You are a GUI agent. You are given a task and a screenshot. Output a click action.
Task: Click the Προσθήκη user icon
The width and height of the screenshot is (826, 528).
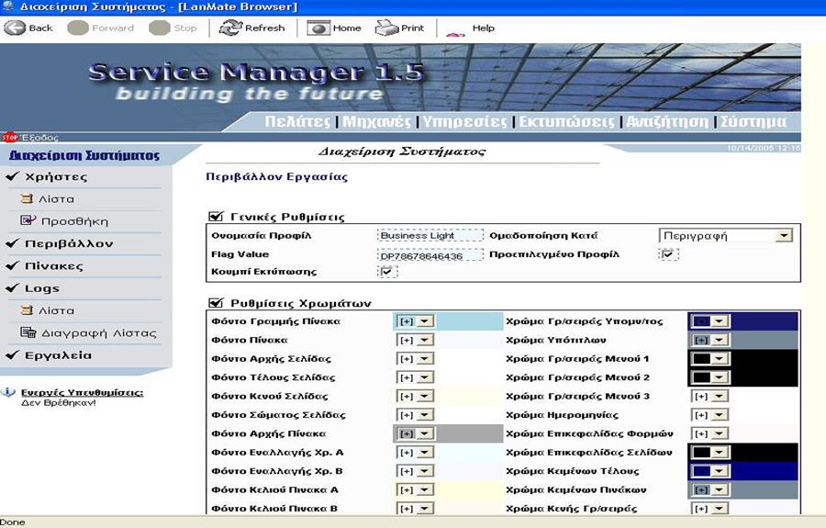pyautogui.click(x=28, y=220)
